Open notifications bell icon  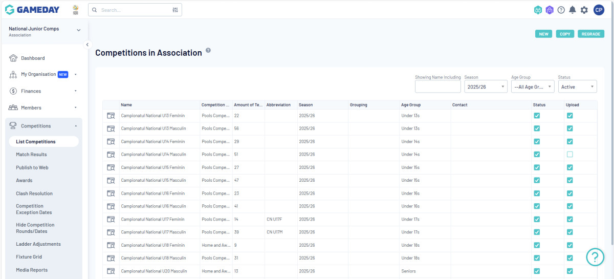point(573,10)
